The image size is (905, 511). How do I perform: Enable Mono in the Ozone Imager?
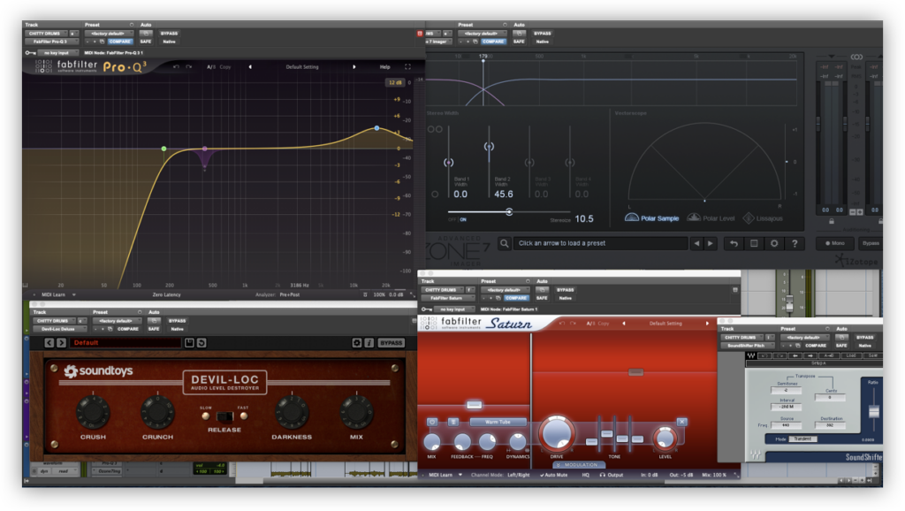pyautogui.click(x=834, y=243)
